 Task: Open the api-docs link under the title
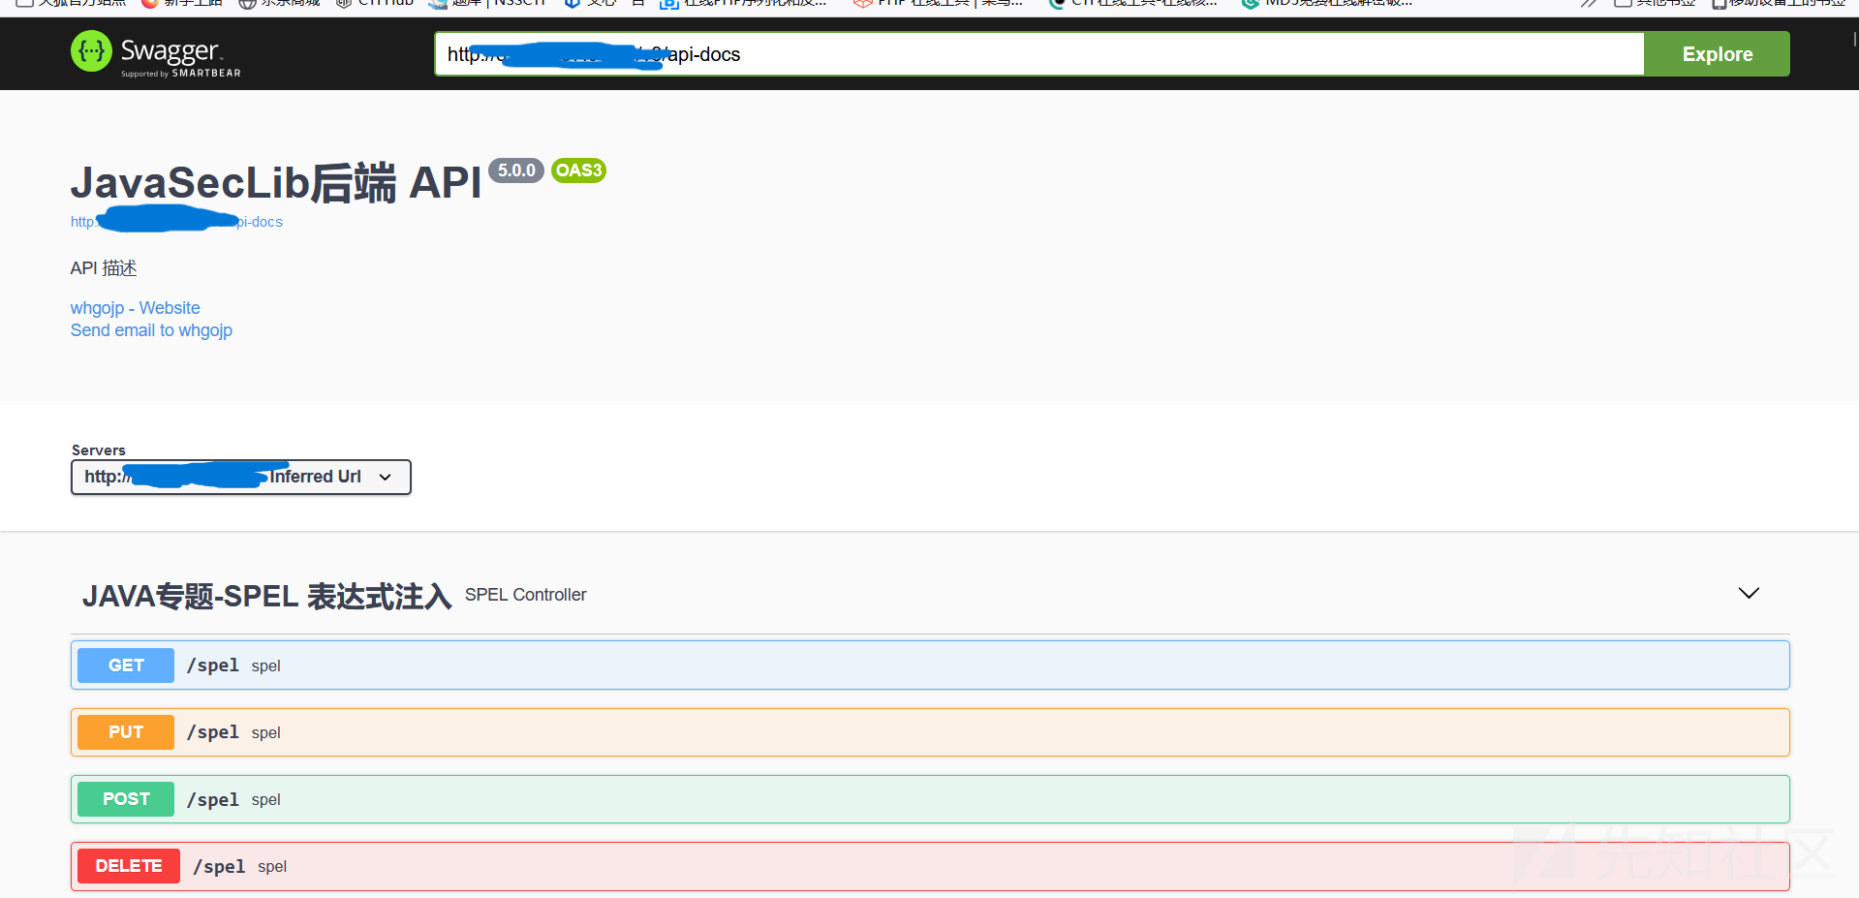click(176, 222)
